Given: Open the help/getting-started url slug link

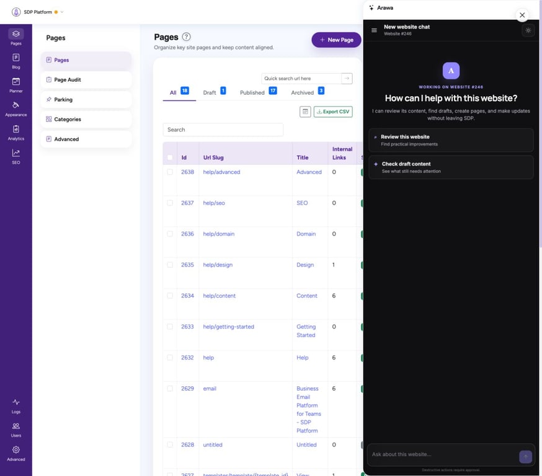Looking at the screenshot, I should (x=228, y=327).
